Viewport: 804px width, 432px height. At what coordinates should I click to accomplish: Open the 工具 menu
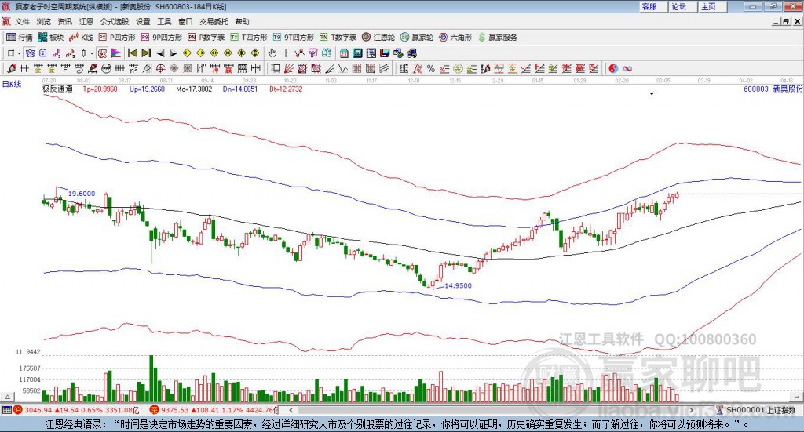click(164, 21)
